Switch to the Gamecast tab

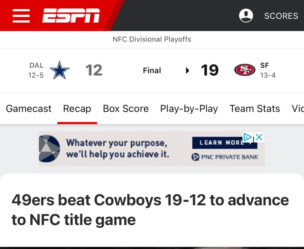(28, 109)
